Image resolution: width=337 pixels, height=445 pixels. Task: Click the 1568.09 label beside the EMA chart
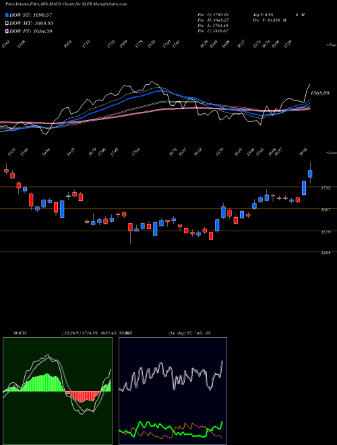click(320, 93)
